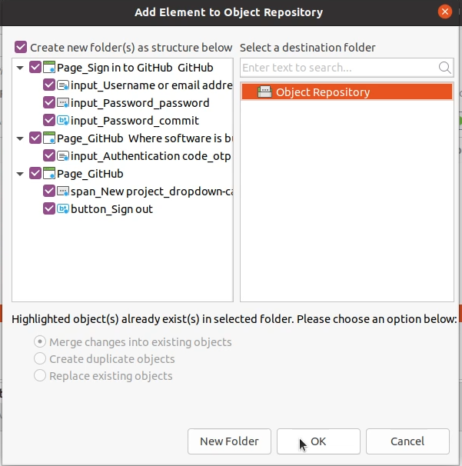Select button_Sign out tree label
This screenshot has width=462, height=466.
[111, 209]
